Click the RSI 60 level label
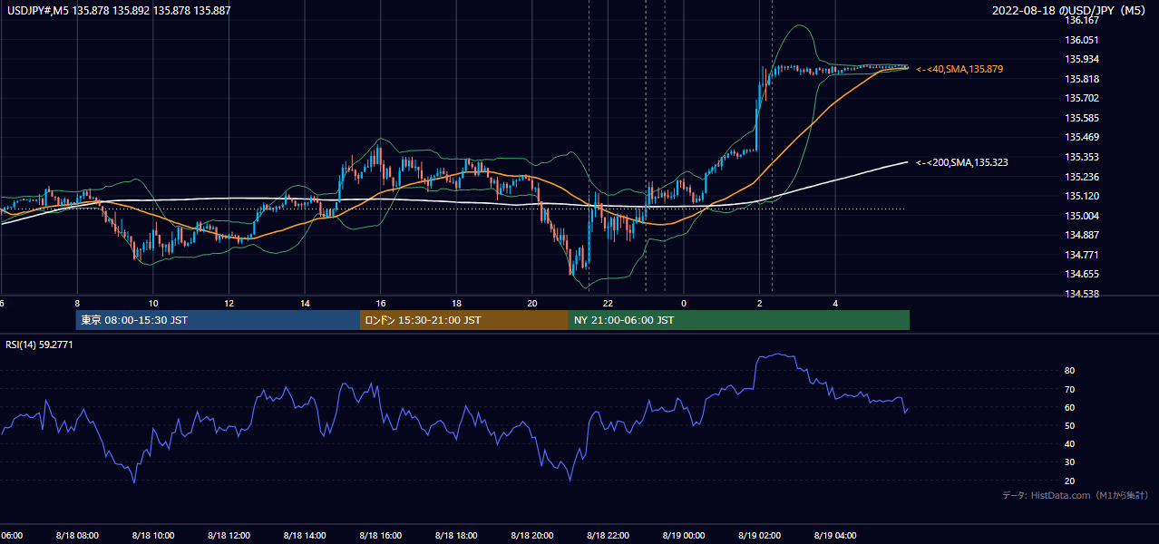 pos(1069,407)
